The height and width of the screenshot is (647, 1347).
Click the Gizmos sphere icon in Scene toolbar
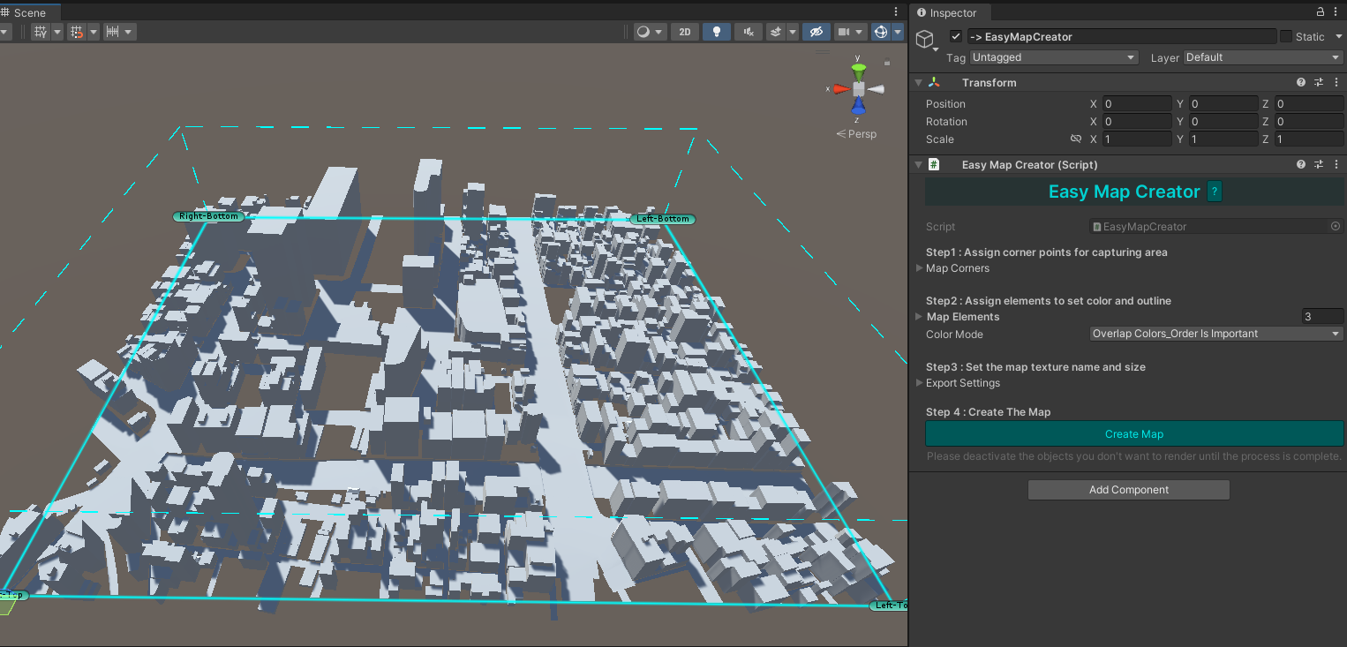click(880, 32)
